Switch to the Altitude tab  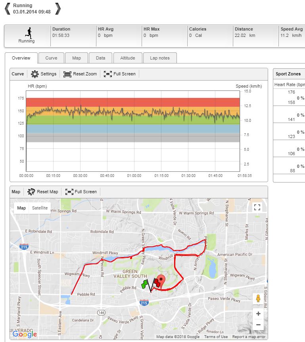127,58
